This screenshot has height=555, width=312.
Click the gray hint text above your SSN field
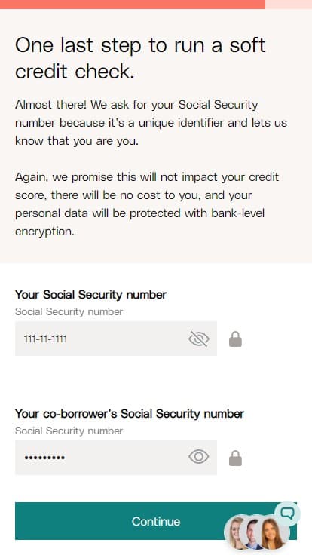click(69, 312)
